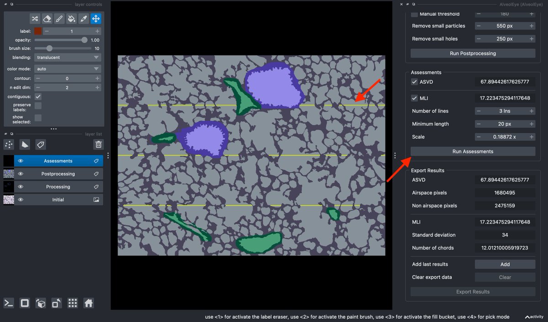This screenshot has width=548, height=322.
Task: Enable the Manual threshold checkbox
Action: [415, 14]
